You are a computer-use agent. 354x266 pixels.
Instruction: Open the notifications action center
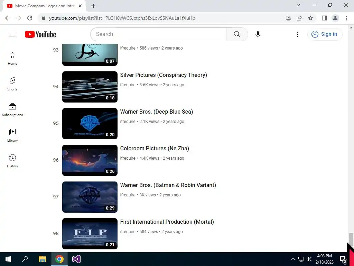(x=343, y=259)
